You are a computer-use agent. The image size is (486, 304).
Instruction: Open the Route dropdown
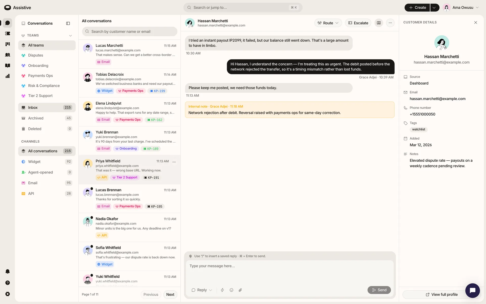(328, 23)
